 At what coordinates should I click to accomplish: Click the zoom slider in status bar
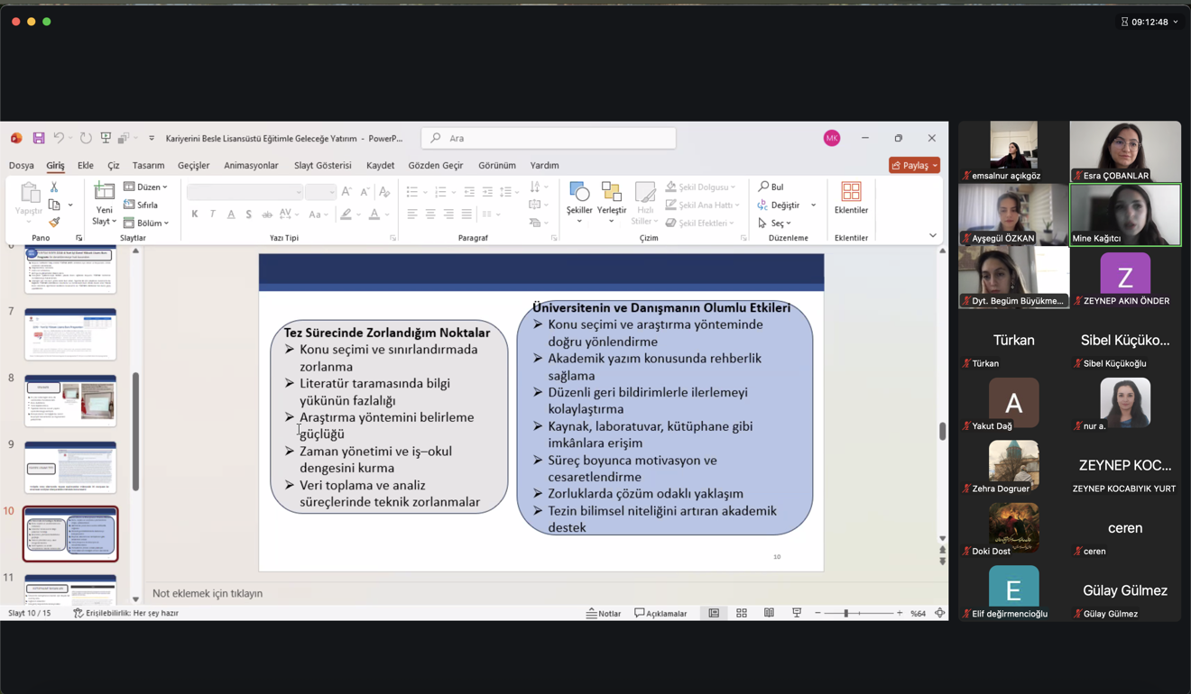point(846,613)
